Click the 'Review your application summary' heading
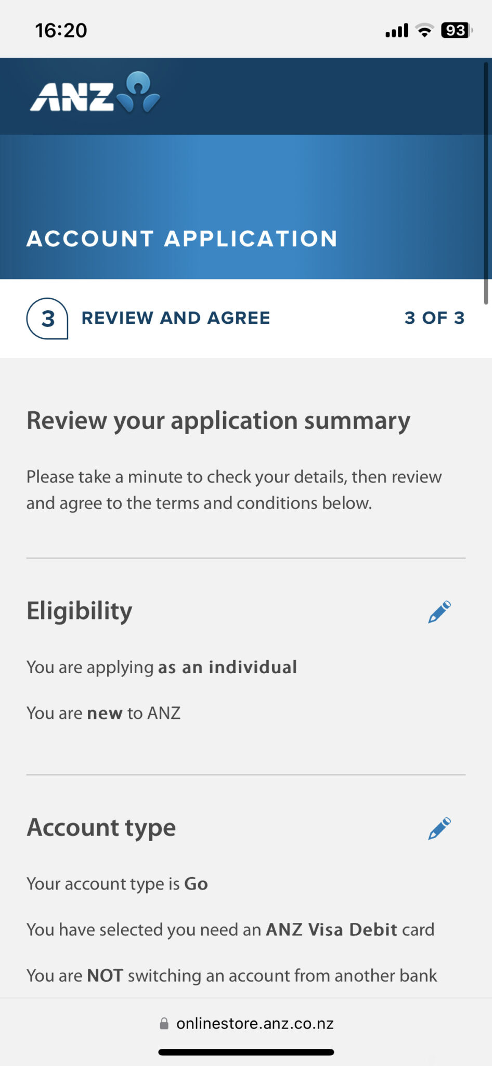492x1066 pixels. tap(218, 421)
